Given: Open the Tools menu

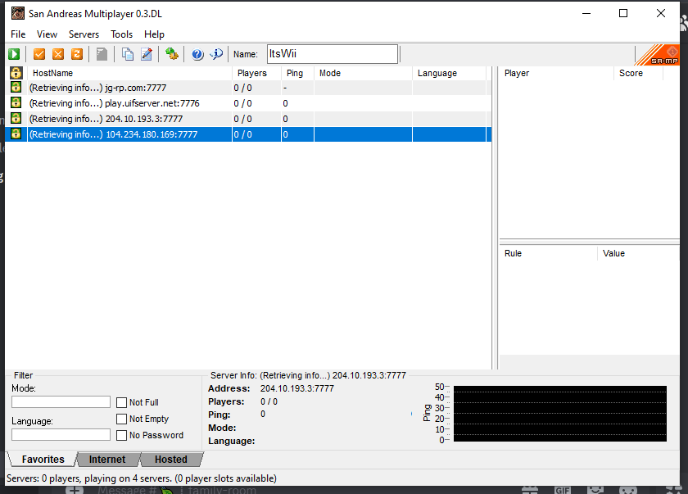Looking at the screenshot, I should pyautogui.click(x=121, y=34).
